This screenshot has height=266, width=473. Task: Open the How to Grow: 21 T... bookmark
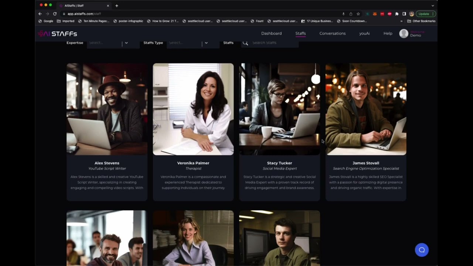163,21
